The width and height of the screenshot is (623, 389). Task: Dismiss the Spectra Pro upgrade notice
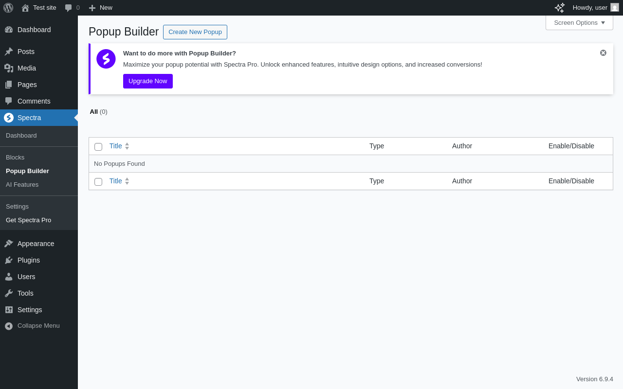tap(603, 53)
